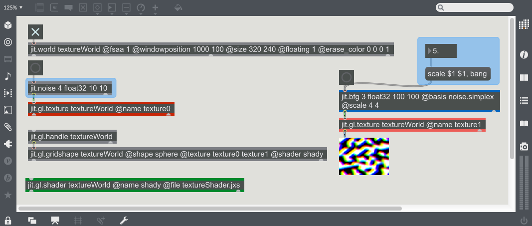Image resolution: width=532 pixels, height=226 pixels.
Task: Toggle the jit.world X toggle box
Action: click(x=35, y=32)
